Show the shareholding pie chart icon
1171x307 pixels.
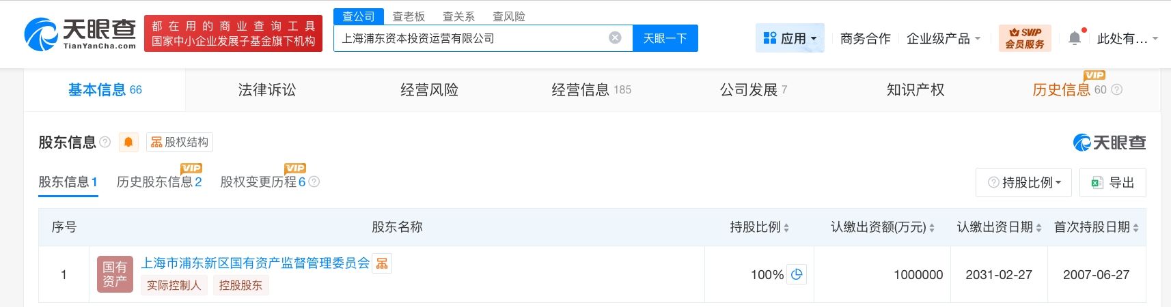pos(797,274)
